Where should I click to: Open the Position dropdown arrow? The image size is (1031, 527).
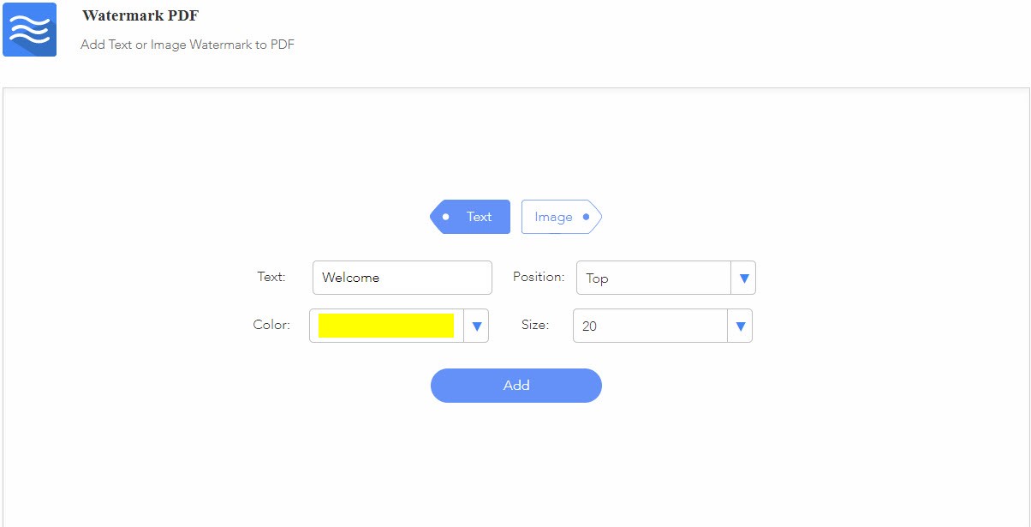[x=743, y=278]
